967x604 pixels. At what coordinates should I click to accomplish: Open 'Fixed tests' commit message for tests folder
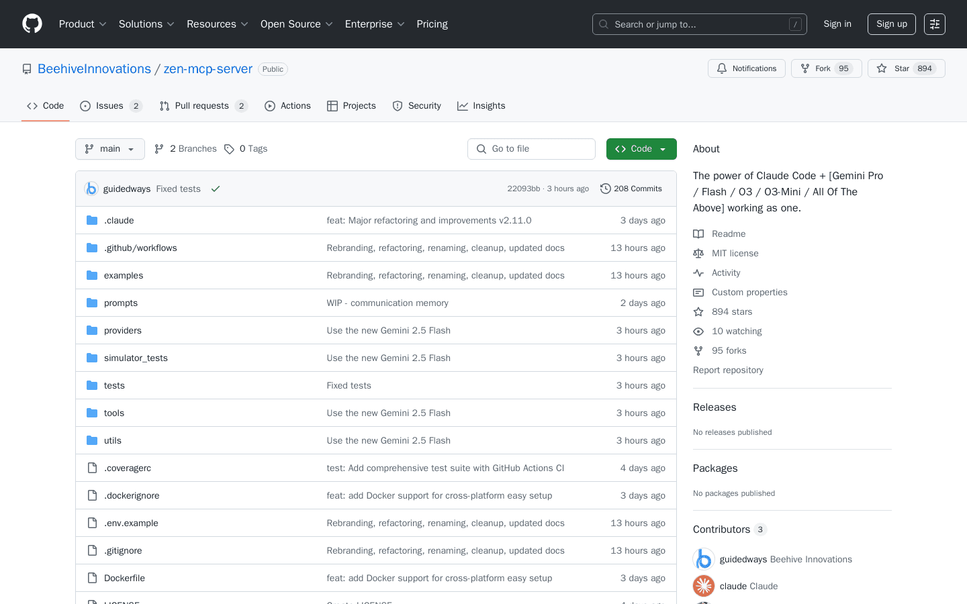tap(349, 386)
